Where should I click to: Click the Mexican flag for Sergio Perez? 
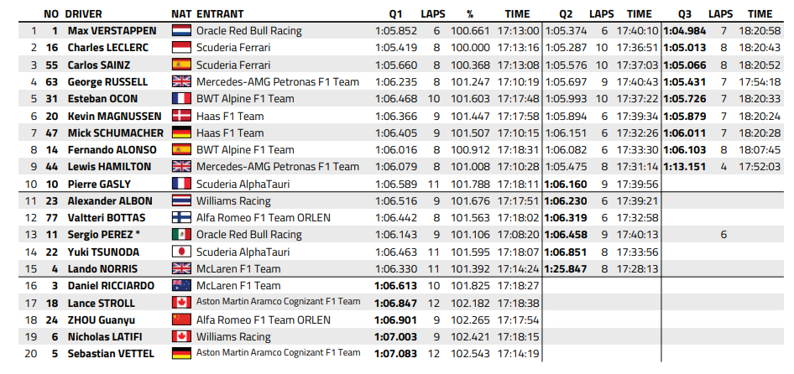coord(181,235)
